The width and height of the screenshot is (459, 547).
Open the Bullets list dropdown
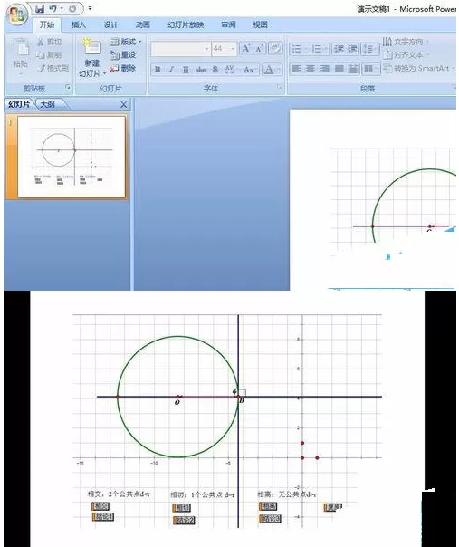click(x=300, y=49)
